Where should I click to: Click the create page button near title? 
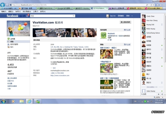(126, 22)
